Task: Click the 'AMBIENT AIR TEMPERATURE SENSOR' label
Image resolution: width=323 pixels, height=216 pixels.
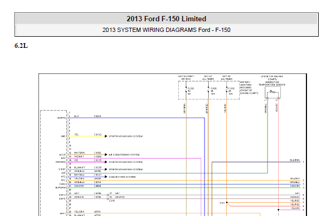Action: point(272,84)
